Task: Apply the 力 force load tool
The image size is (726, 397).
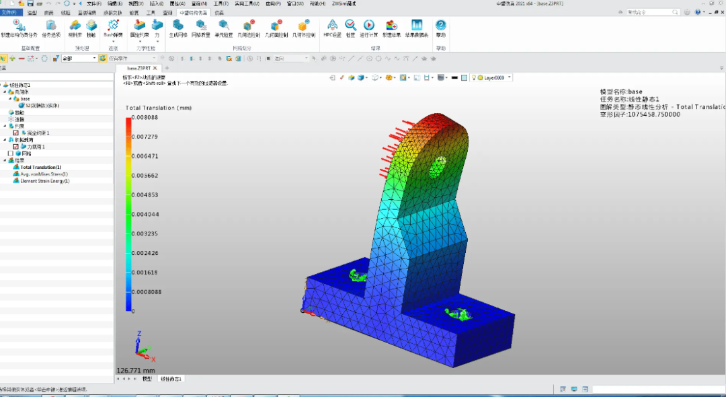Action: point(157,28)
